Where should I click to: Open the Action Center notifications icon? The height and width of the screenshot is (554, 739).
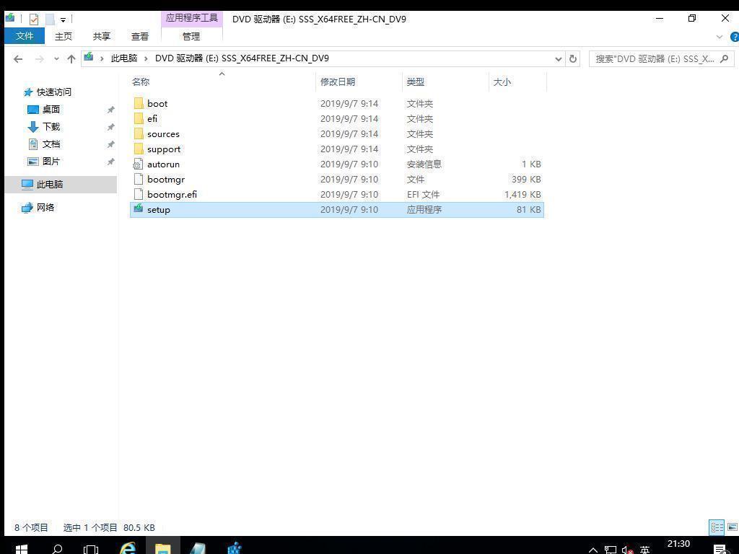[721, 549]
